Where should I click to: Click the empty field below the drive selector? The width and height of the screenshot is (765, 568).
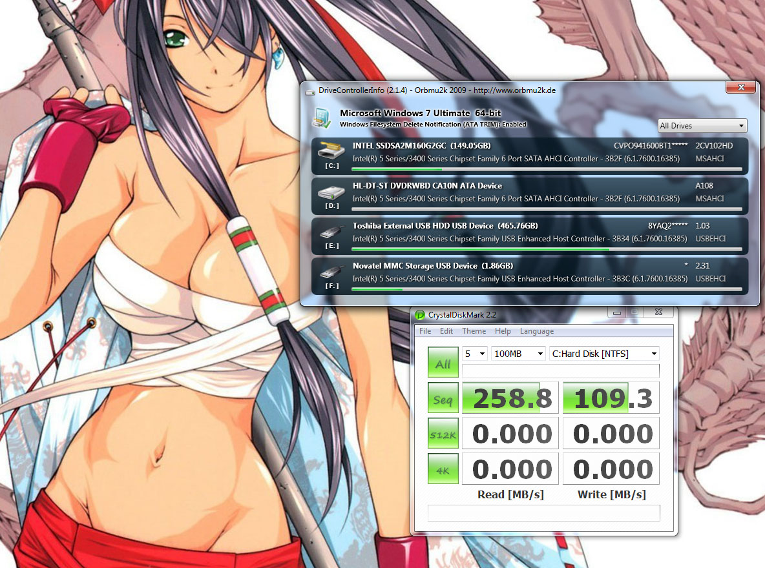click(560, 371)
